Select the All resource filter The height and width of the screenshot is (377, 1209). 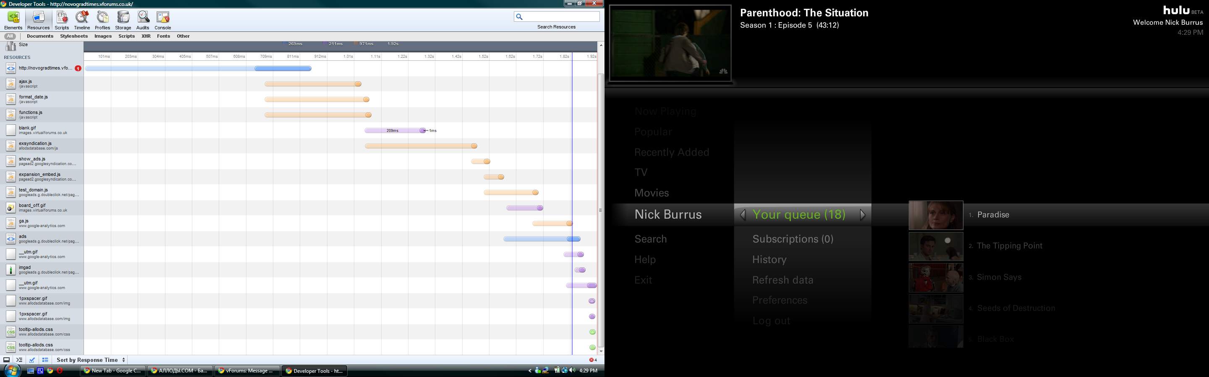[10, 36]
